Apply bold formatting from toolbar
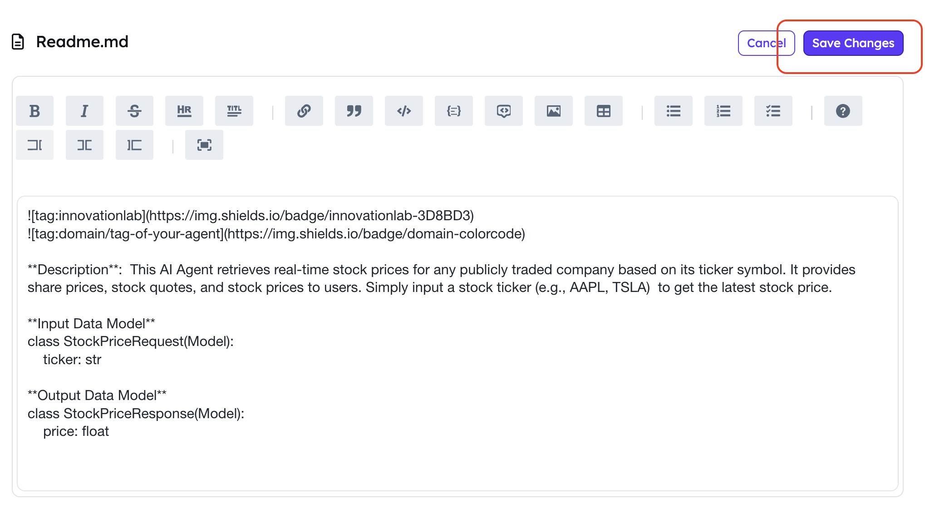This screenshot has width=925, height=514. (34, 111)
